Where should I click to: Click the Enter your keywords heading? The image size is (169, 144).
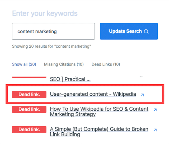click(x=45, y=13)
